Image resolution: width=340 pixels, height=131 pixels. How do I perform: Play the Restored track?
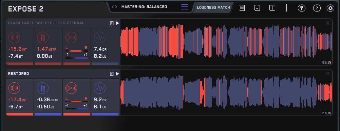click(x=117, y=74)
